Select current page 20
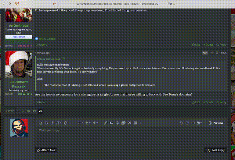The width and height of the screenshot is (235, 160). 40,111
